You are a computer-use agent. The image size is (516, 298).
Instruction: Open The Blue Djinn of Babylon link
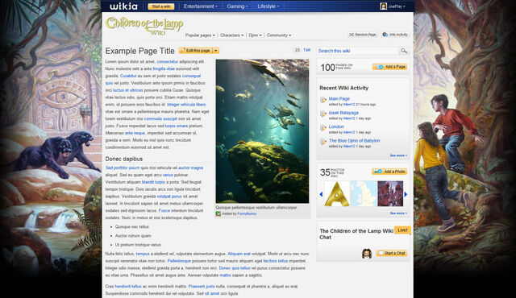pyautogui.click(x=354, y=141)
